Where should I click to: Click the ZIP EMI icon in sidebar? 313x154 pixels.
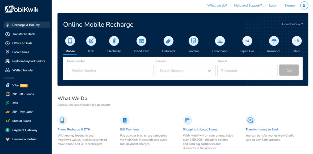click(8, 94)
